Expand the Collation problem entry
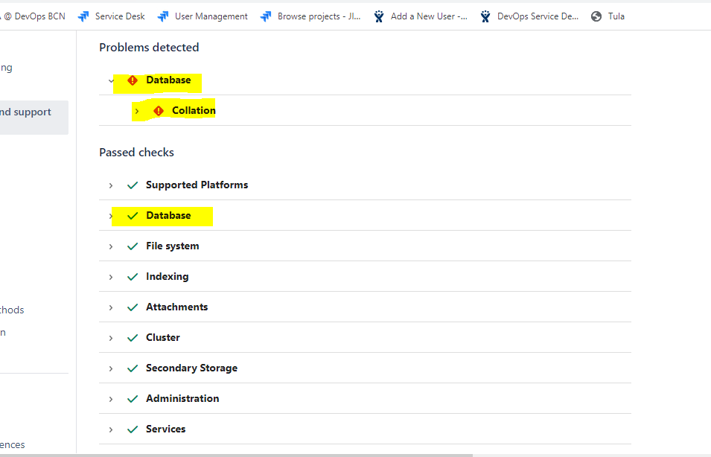This screenshot has height=457, width=711. (137, 109)
